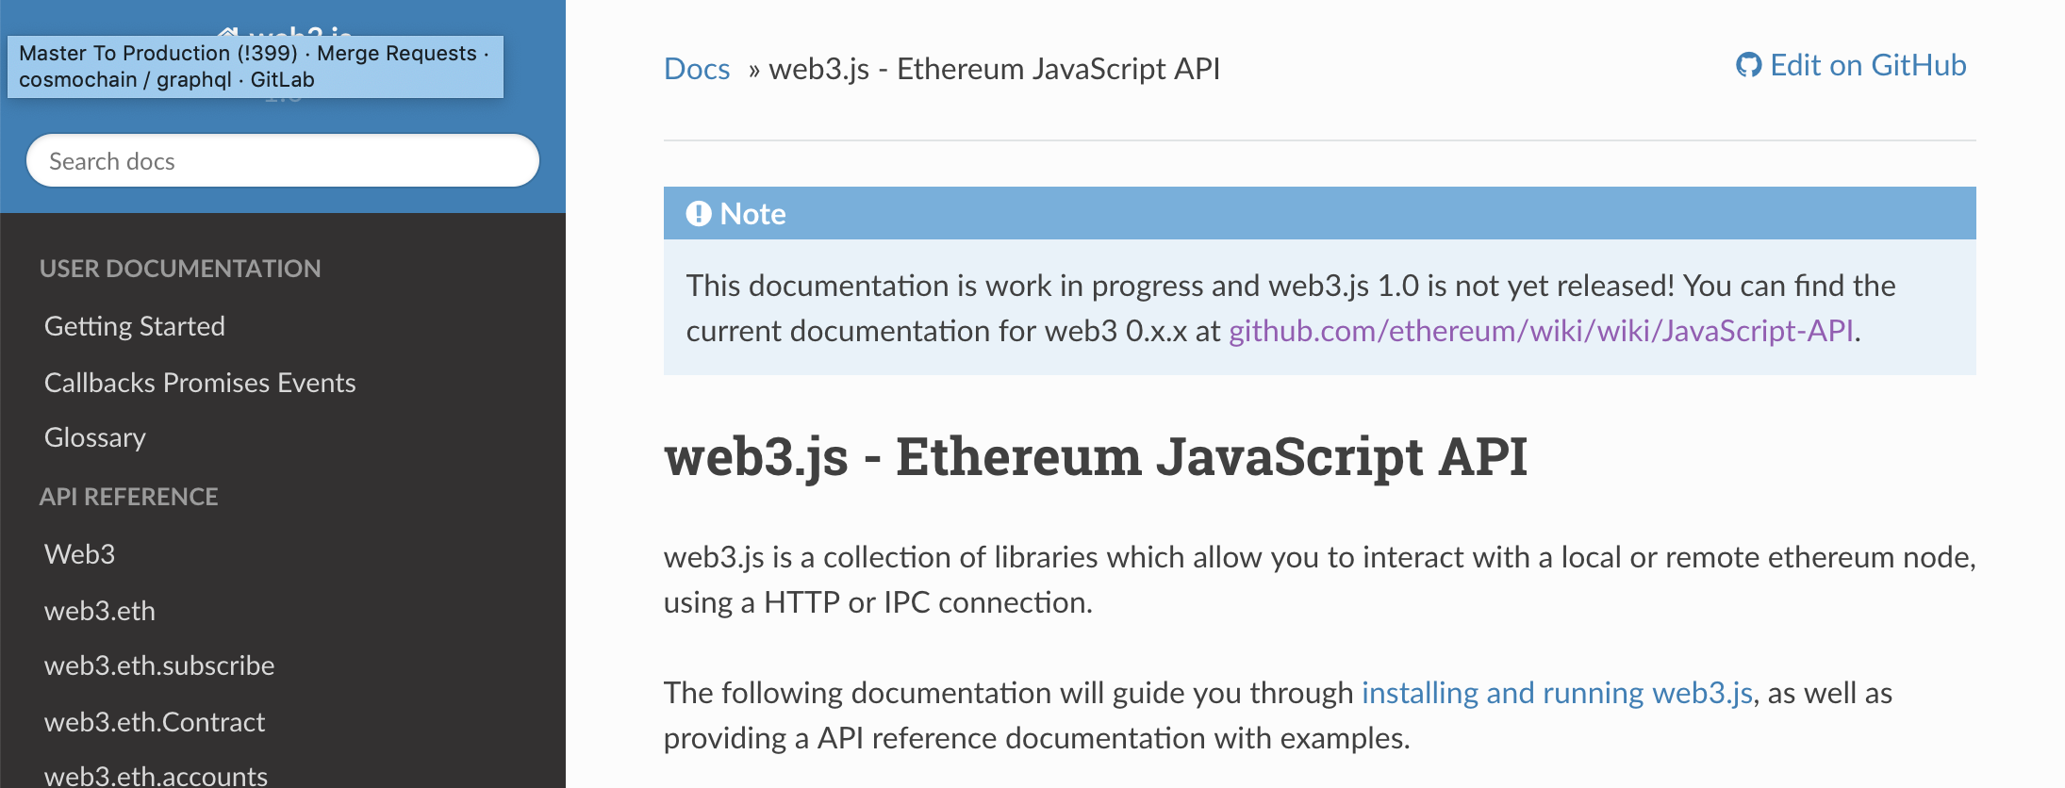Click the API REFERENCE heading
2065x788 pixels.
(129, 497)
